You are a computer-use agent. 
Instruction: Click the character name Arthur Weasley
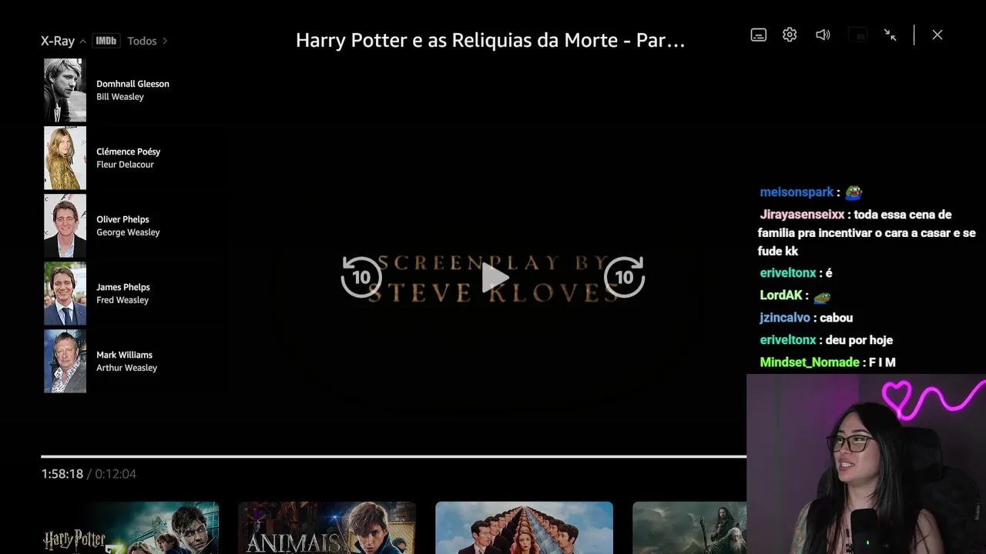pyautogui.click(x=126, y=368)
